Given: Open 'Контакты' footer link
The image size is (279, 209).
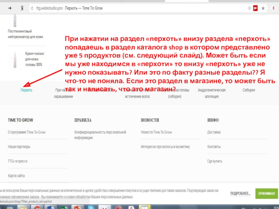Looking at the screenshot, I should point(214,147).
